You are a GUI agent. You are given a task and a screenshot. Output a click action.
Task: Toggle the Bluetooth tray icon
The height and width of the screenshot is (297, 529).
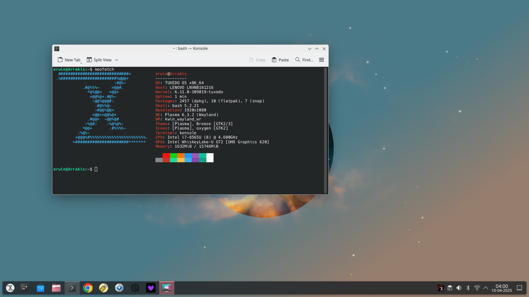468,288
